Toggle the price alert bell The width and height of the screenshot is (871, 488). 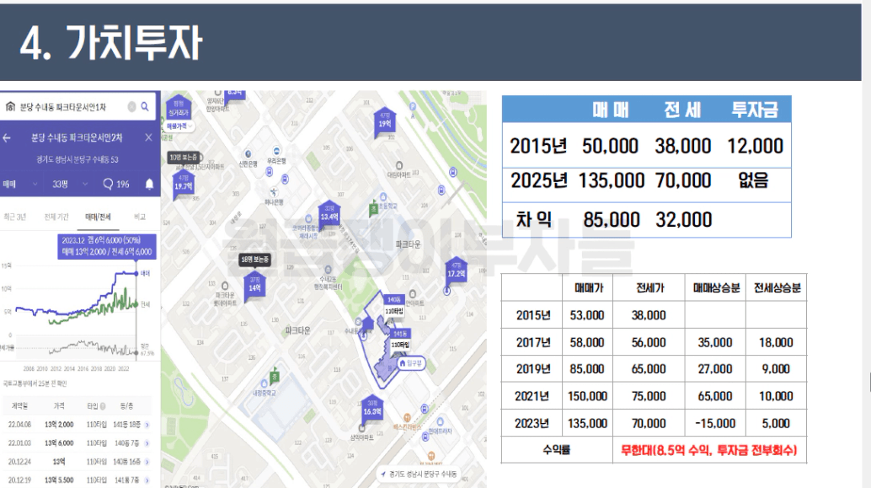click(x=149, y=184)
